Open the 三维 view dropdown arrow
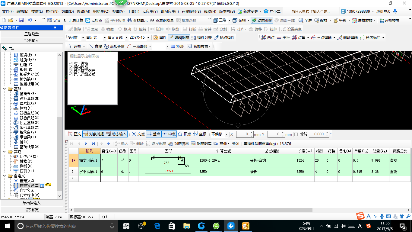Screen dimensions: 412x232 230,20
